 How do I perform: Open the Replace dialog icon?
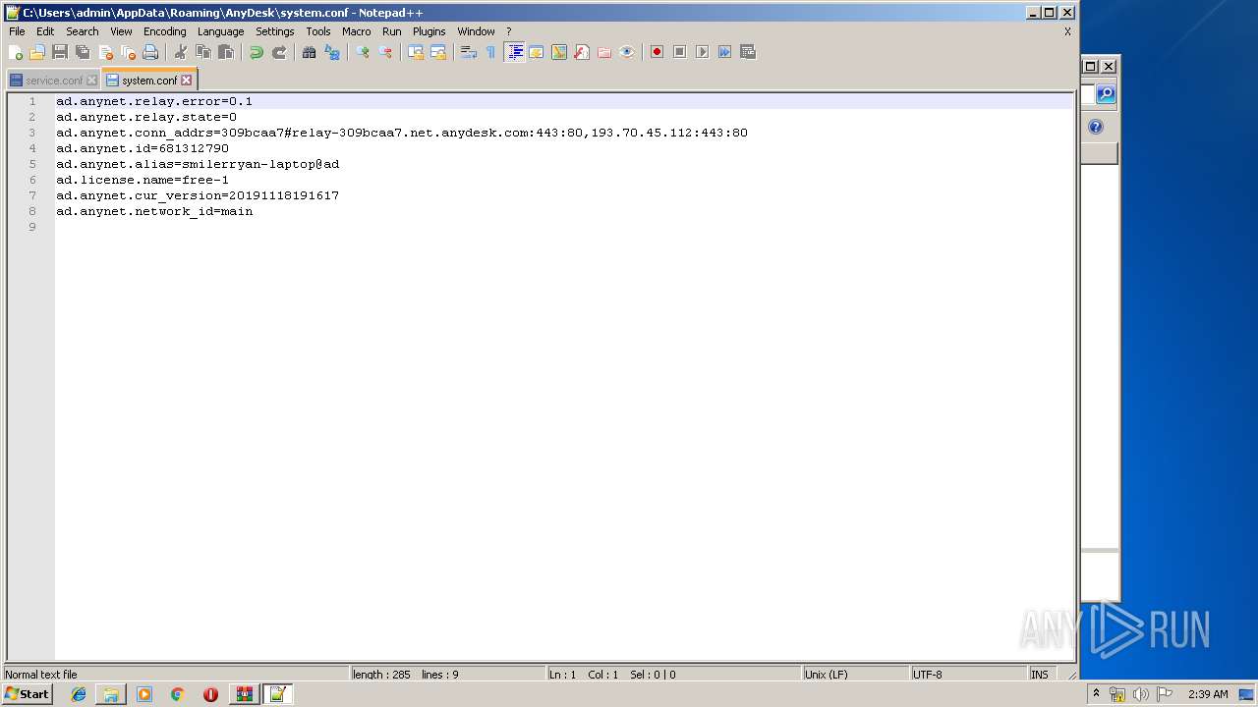tap(332, 52)
